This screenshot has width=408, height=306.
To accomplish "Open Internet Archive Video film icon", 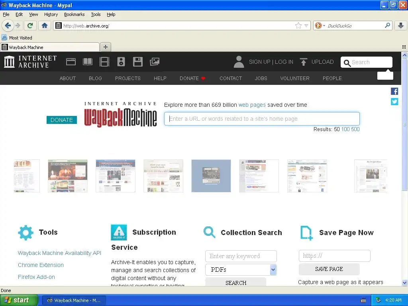I will [104, 62].
